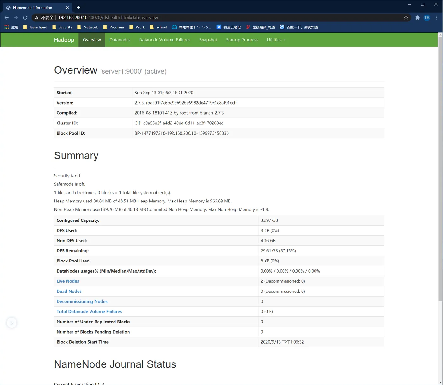Open the 在线翻译_有道 bookmark

point(260,27)
